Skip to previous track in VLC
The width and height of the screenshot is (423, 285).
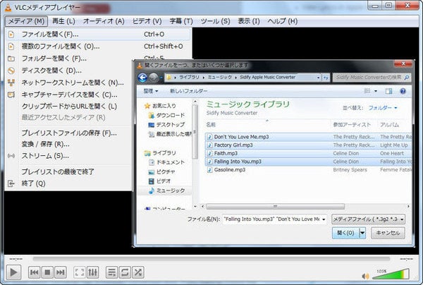coord(35,272)
